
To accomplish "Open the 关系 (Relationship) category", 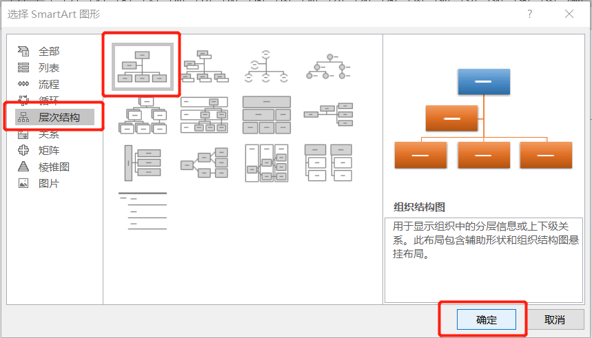I will [x=49, y=134].
